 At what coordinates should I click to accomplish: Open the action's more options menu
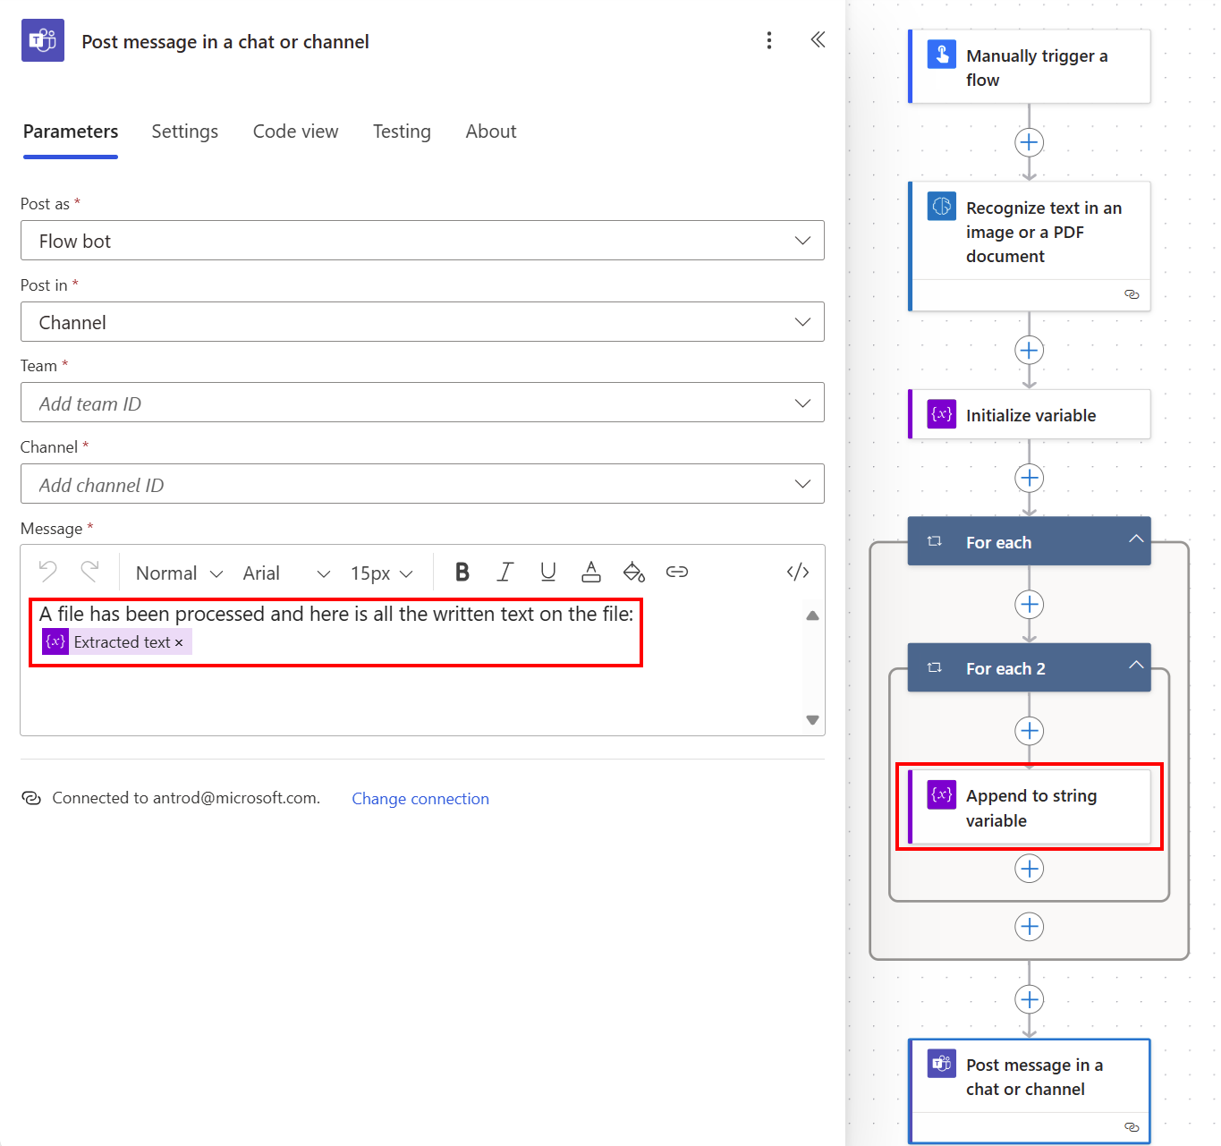[x=768, y=40]
